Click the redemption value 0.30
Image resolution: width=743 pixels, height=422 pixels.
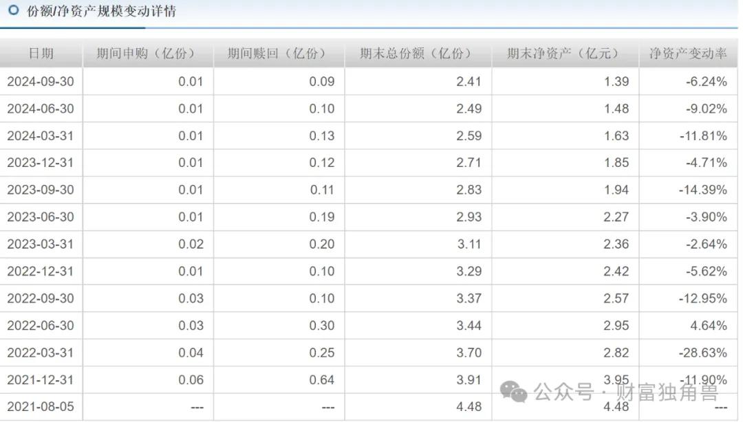tap(322, 325)
